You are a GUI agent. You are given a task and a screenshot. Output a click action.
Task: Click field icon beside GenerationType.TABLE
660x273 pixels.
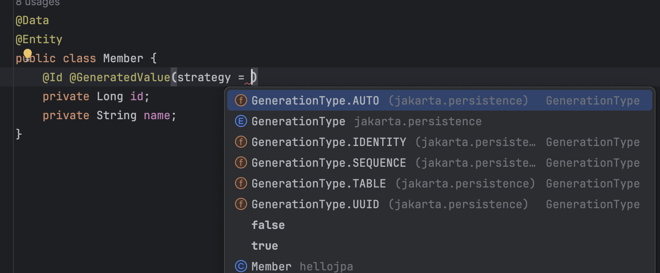pyautogui.click(x=241, y=184)
